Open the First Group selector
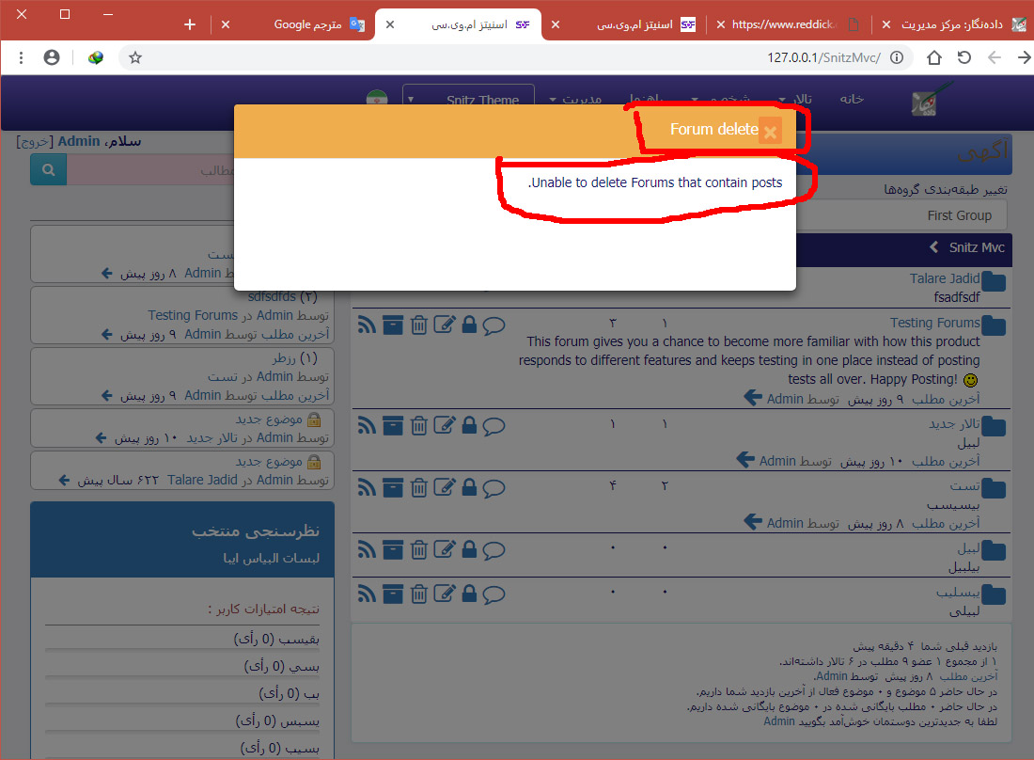This screenshot has width=1034, height=760. click(x=959, y=215)
